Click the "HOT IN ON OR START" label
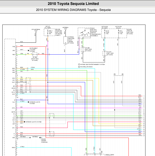 coord(104,27)
